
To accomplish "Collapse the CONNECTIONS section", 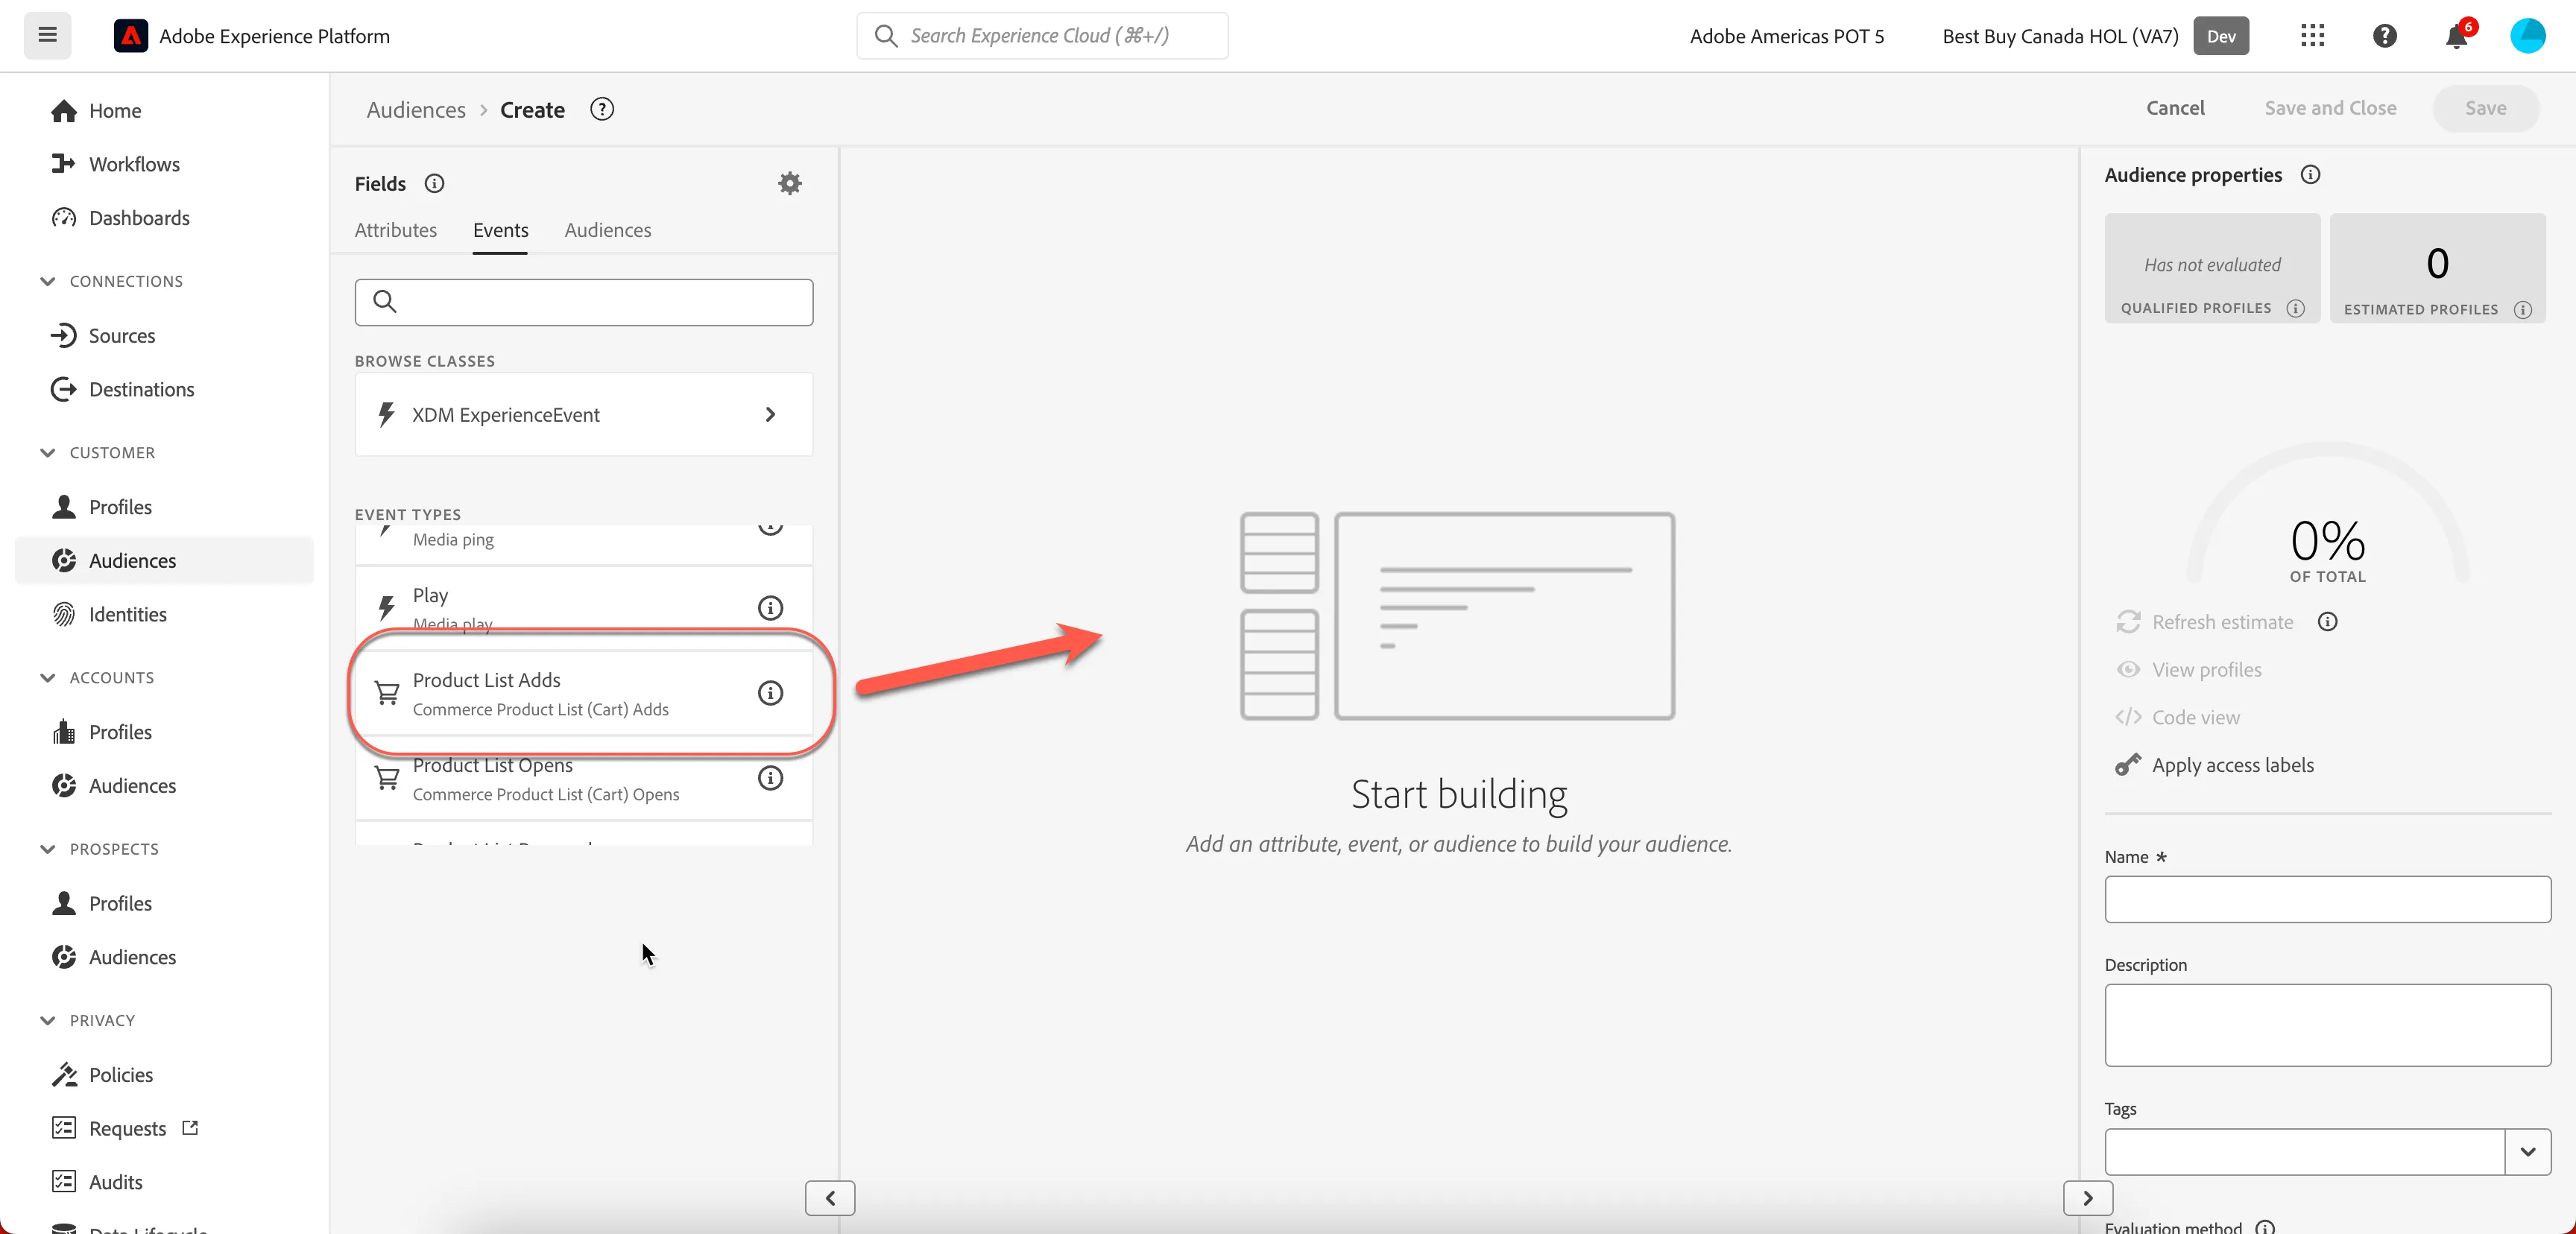I will 47,281.
